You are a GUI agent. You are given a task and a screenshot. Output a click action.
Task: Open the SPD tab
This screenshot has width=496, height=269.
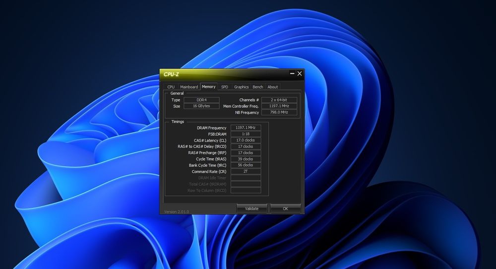tap(225, 87)
